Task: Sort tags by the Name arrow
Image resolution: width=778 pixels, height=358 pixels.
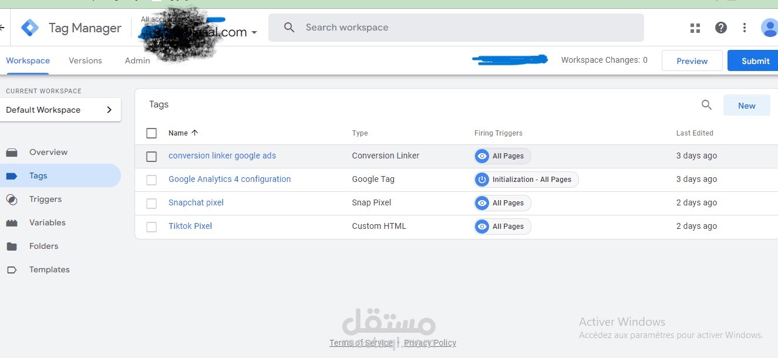Action: pyautogui.click(x=195, y=133)
